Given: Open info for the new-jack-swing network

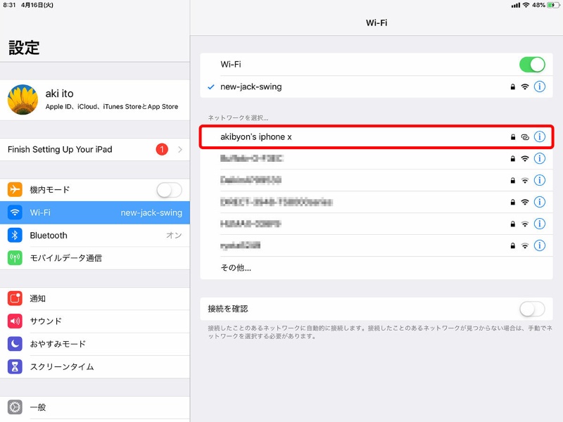Looking at the screenshot, I should (x=540, y=87).
